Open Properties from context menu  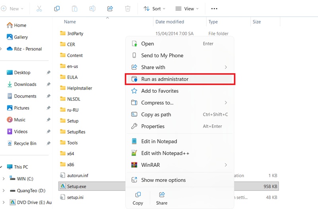pyautogui.click(x=179, y=126)
